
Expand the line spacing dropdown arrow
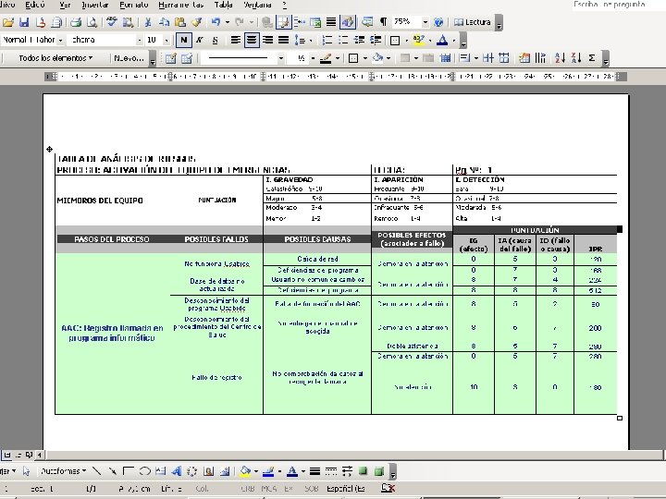click(311, 41)
